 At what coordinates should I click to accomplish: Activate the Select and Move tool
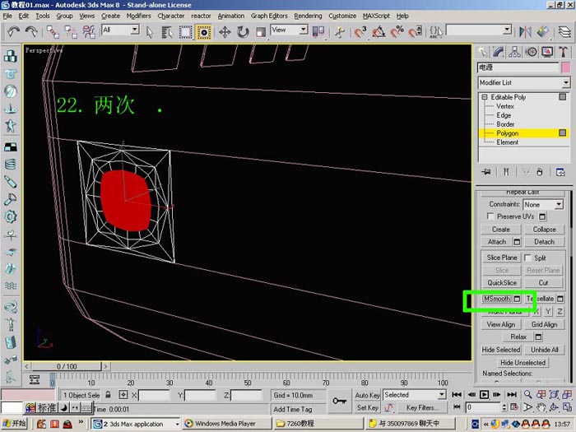[x=225, y=32]
